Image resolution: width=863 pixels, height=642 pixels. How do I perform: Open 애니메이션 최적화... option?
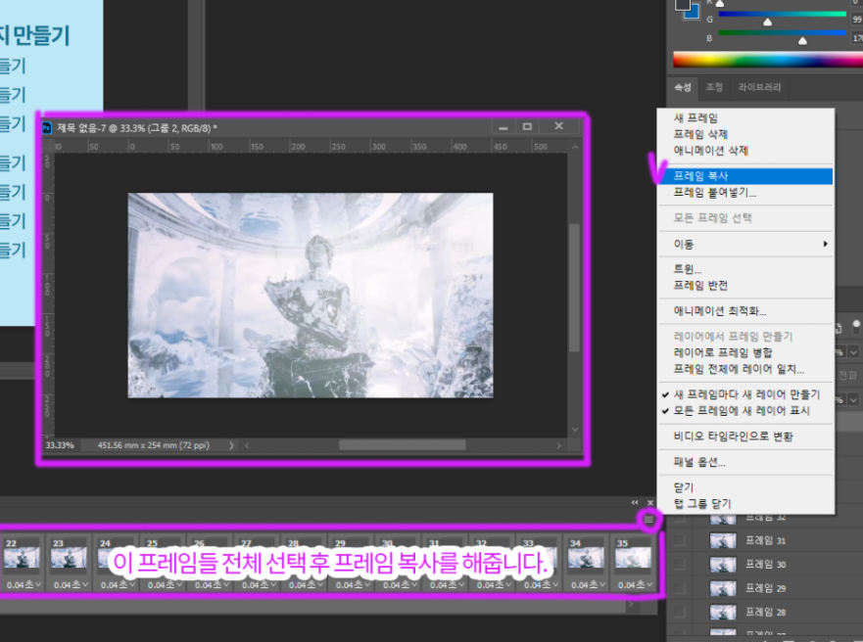pyautogui.click(x=720, y=311)
